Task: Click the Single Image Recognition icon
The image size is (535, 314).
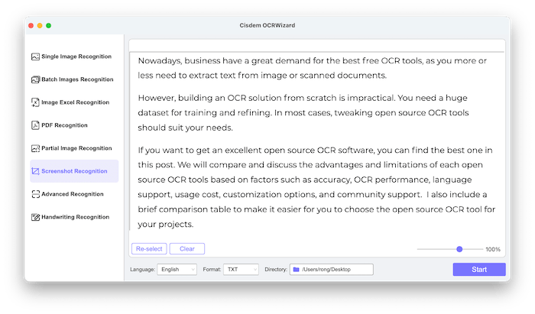Action: point(35,57)
